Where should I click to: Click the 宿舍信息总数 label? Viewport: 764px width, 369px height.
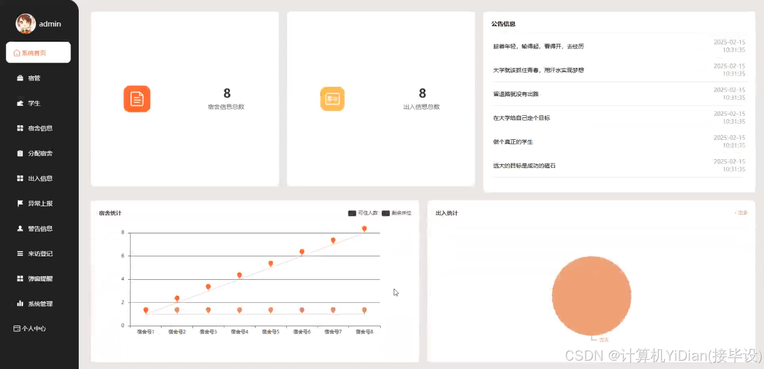tap(226, 107)
